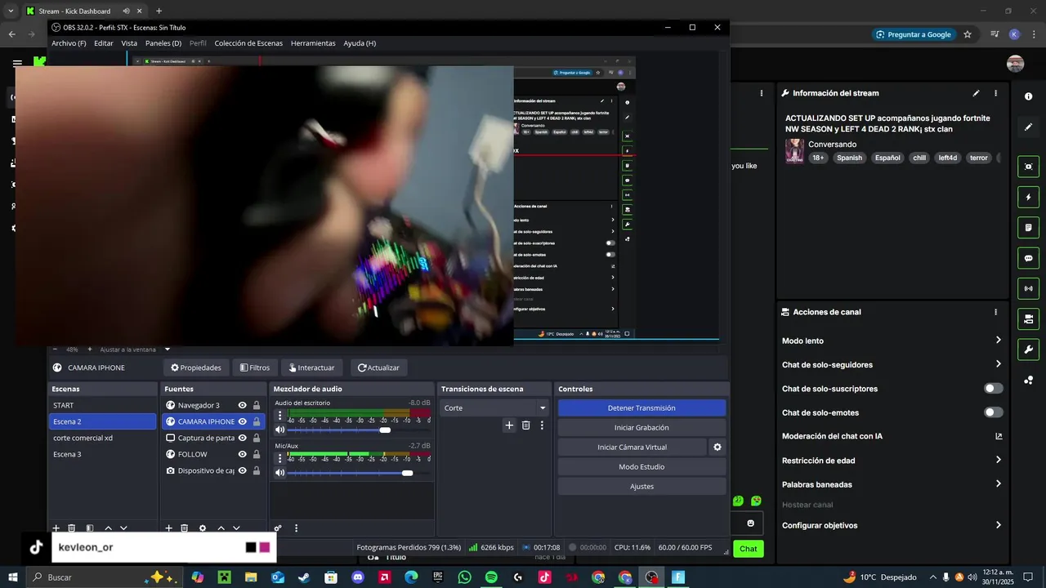This screenshot has width=1046, height=588.
Task: Click chat bubble widget in Kick sidebar
Action: pyautogui.click(x=1028, y=258)
